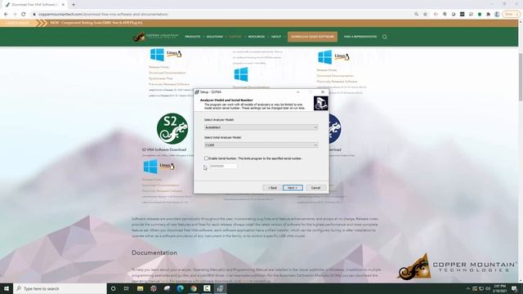
Task: Reload the browser page
Action: (x=24, y=15)
